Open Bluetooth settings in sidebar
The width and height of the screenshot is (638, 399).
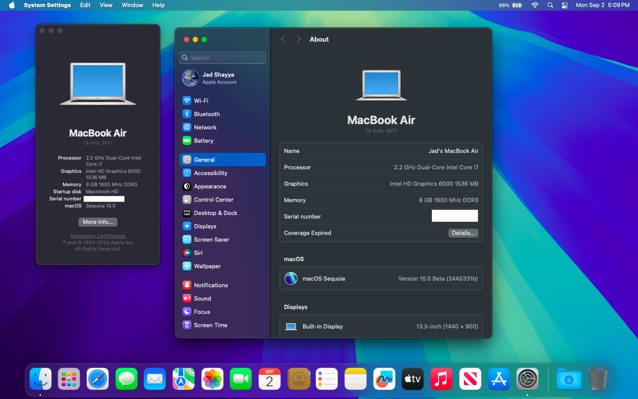click(x=222, y=114)
